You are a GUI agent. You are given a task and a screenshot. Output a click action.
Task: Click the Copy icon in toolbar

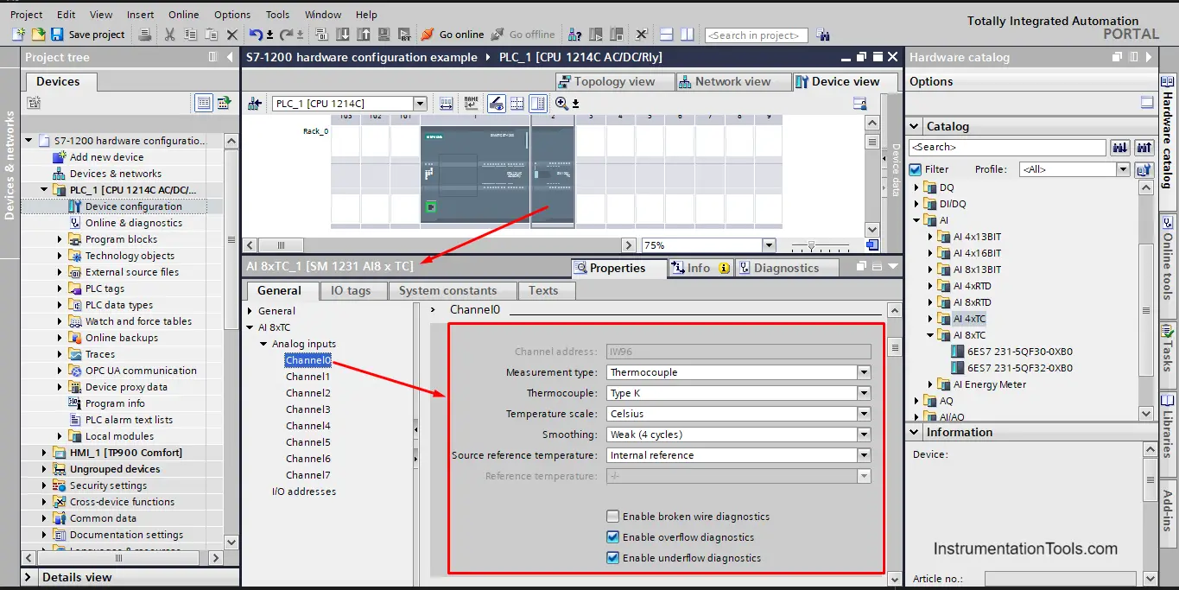tap(190, 35)
